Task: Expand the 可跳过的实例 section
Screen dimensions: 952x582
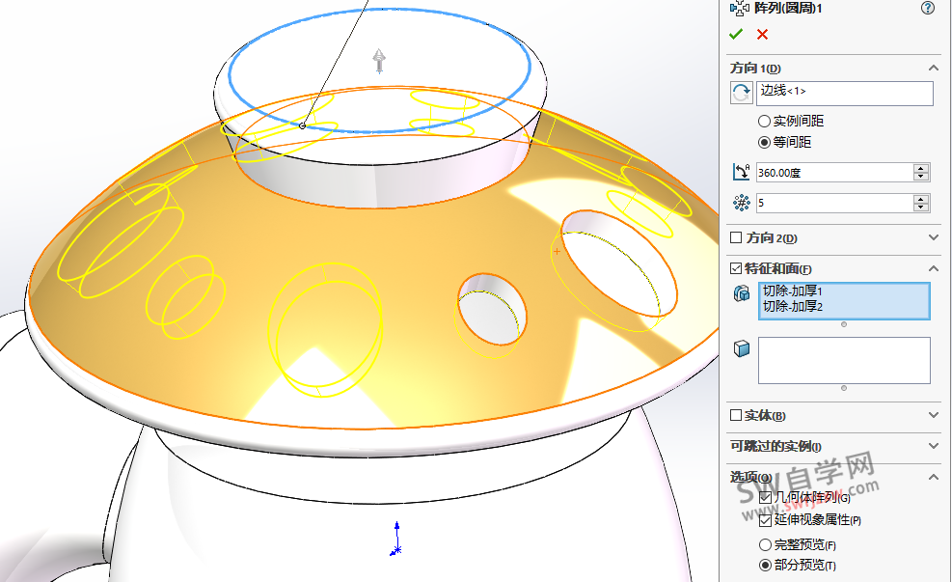Action: (x=933, y=446)
